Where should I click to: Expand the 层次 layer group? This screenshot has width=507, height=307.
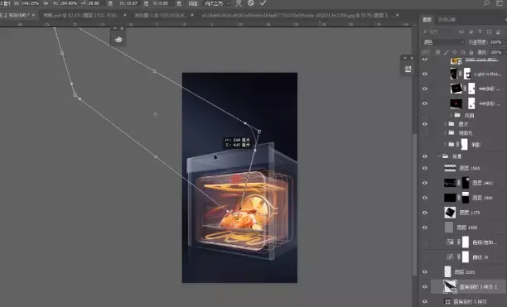(x=445, y=124)
